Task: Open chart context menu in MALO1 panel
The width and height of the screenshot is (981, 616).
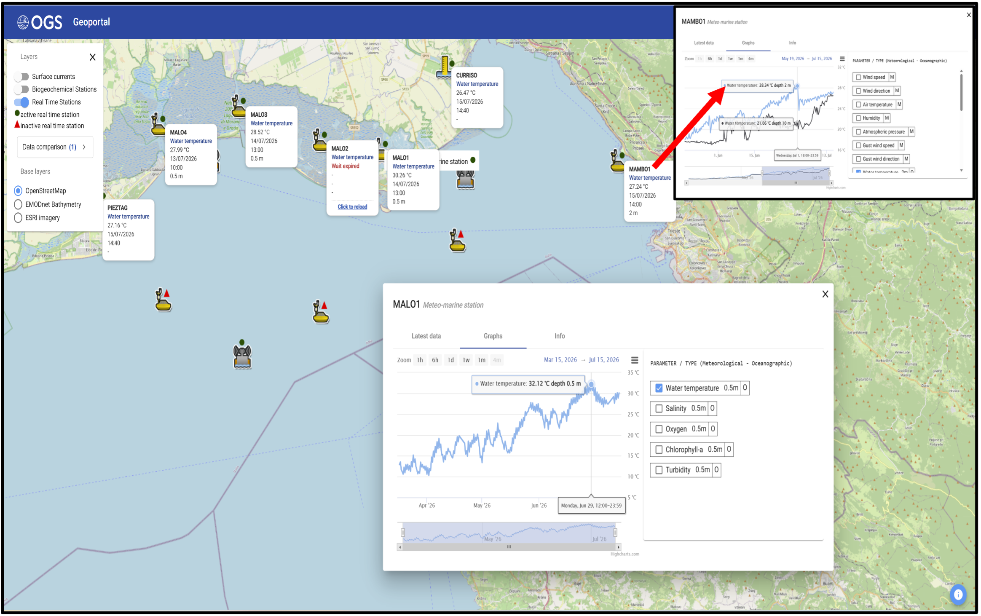Action: pos(634,360)
